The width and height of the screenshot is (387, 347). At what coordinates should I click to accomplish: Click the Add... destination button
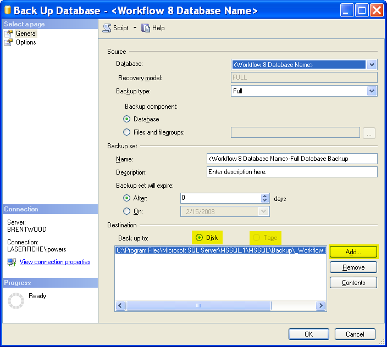tap(353, 252)
